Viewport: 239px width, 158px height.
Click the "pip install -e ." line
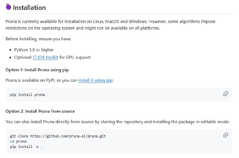click(x=26, y=147)
